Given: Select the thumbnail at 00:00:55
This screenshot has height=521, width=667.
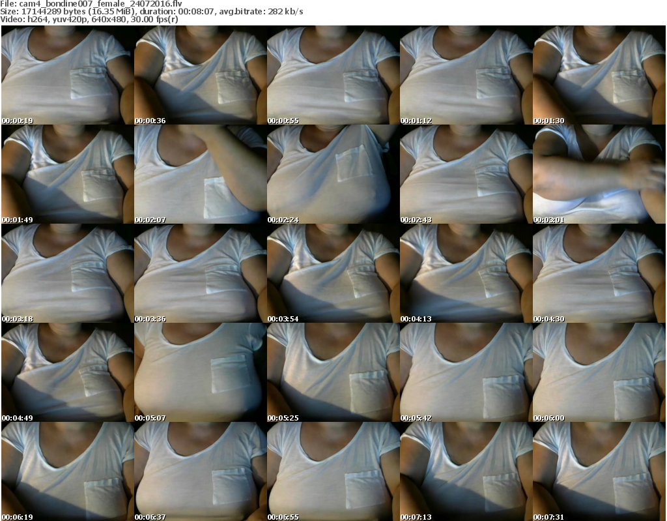Looking at the screenshot, I should [x=333, y=75].
